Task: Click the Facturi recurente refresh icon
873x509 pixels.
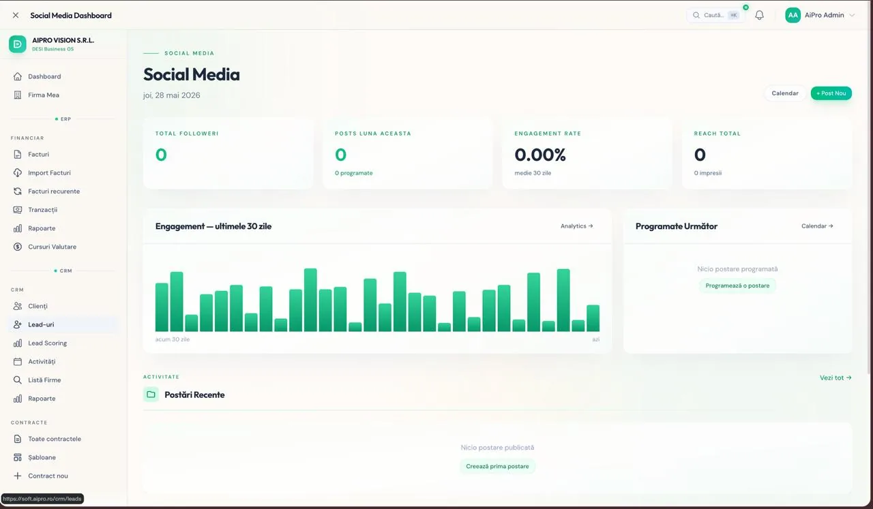Action: (x=18, y=191)
